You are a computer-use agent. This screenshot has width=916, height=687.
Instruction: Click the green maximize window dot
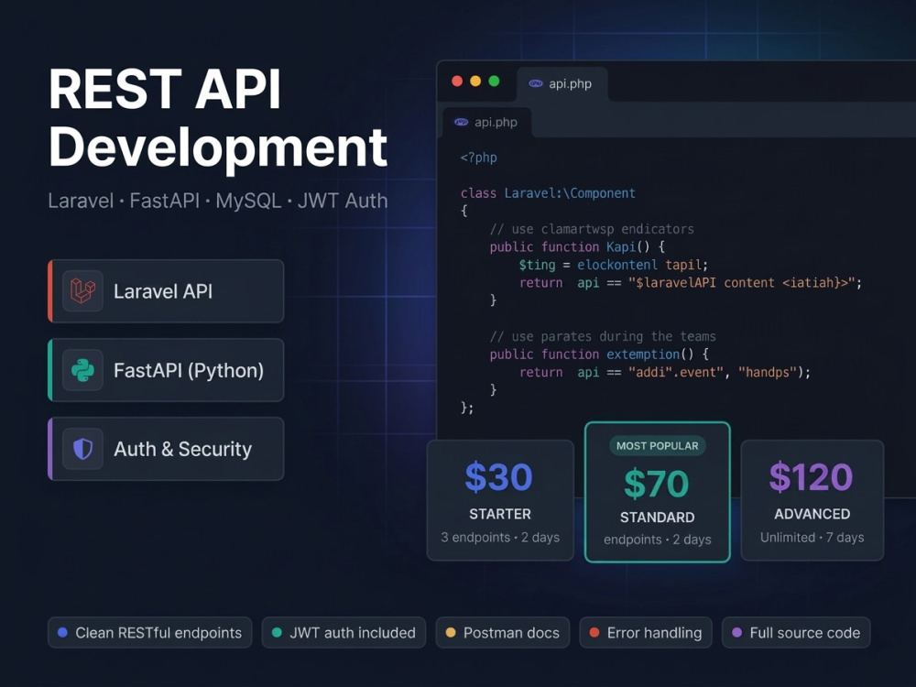click(495, 82)
